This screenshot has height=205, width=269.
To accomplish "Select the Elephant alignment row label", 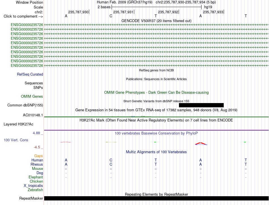I will pyautogui.click(x=36, y=177).
